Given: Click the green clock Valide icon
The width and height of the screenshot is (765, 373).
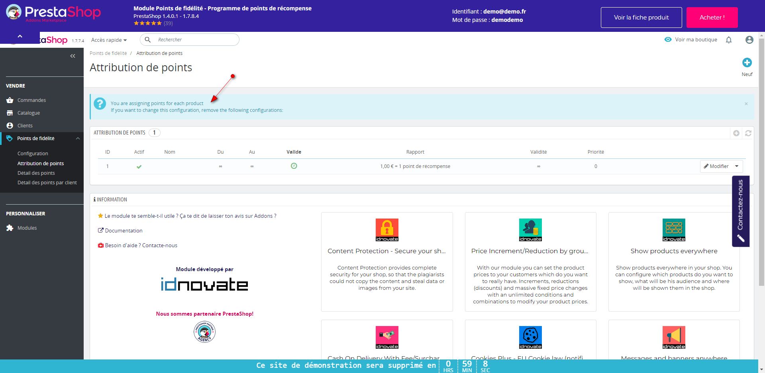Looking at the screenshot, I should click(294, 166).
